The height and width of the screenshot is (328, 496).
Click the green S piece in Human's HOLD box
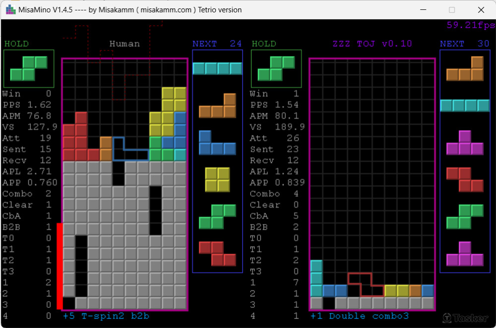29,68
